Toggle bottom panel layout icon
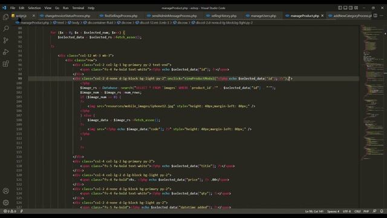 pyautogui.click(x=345, y=8)
